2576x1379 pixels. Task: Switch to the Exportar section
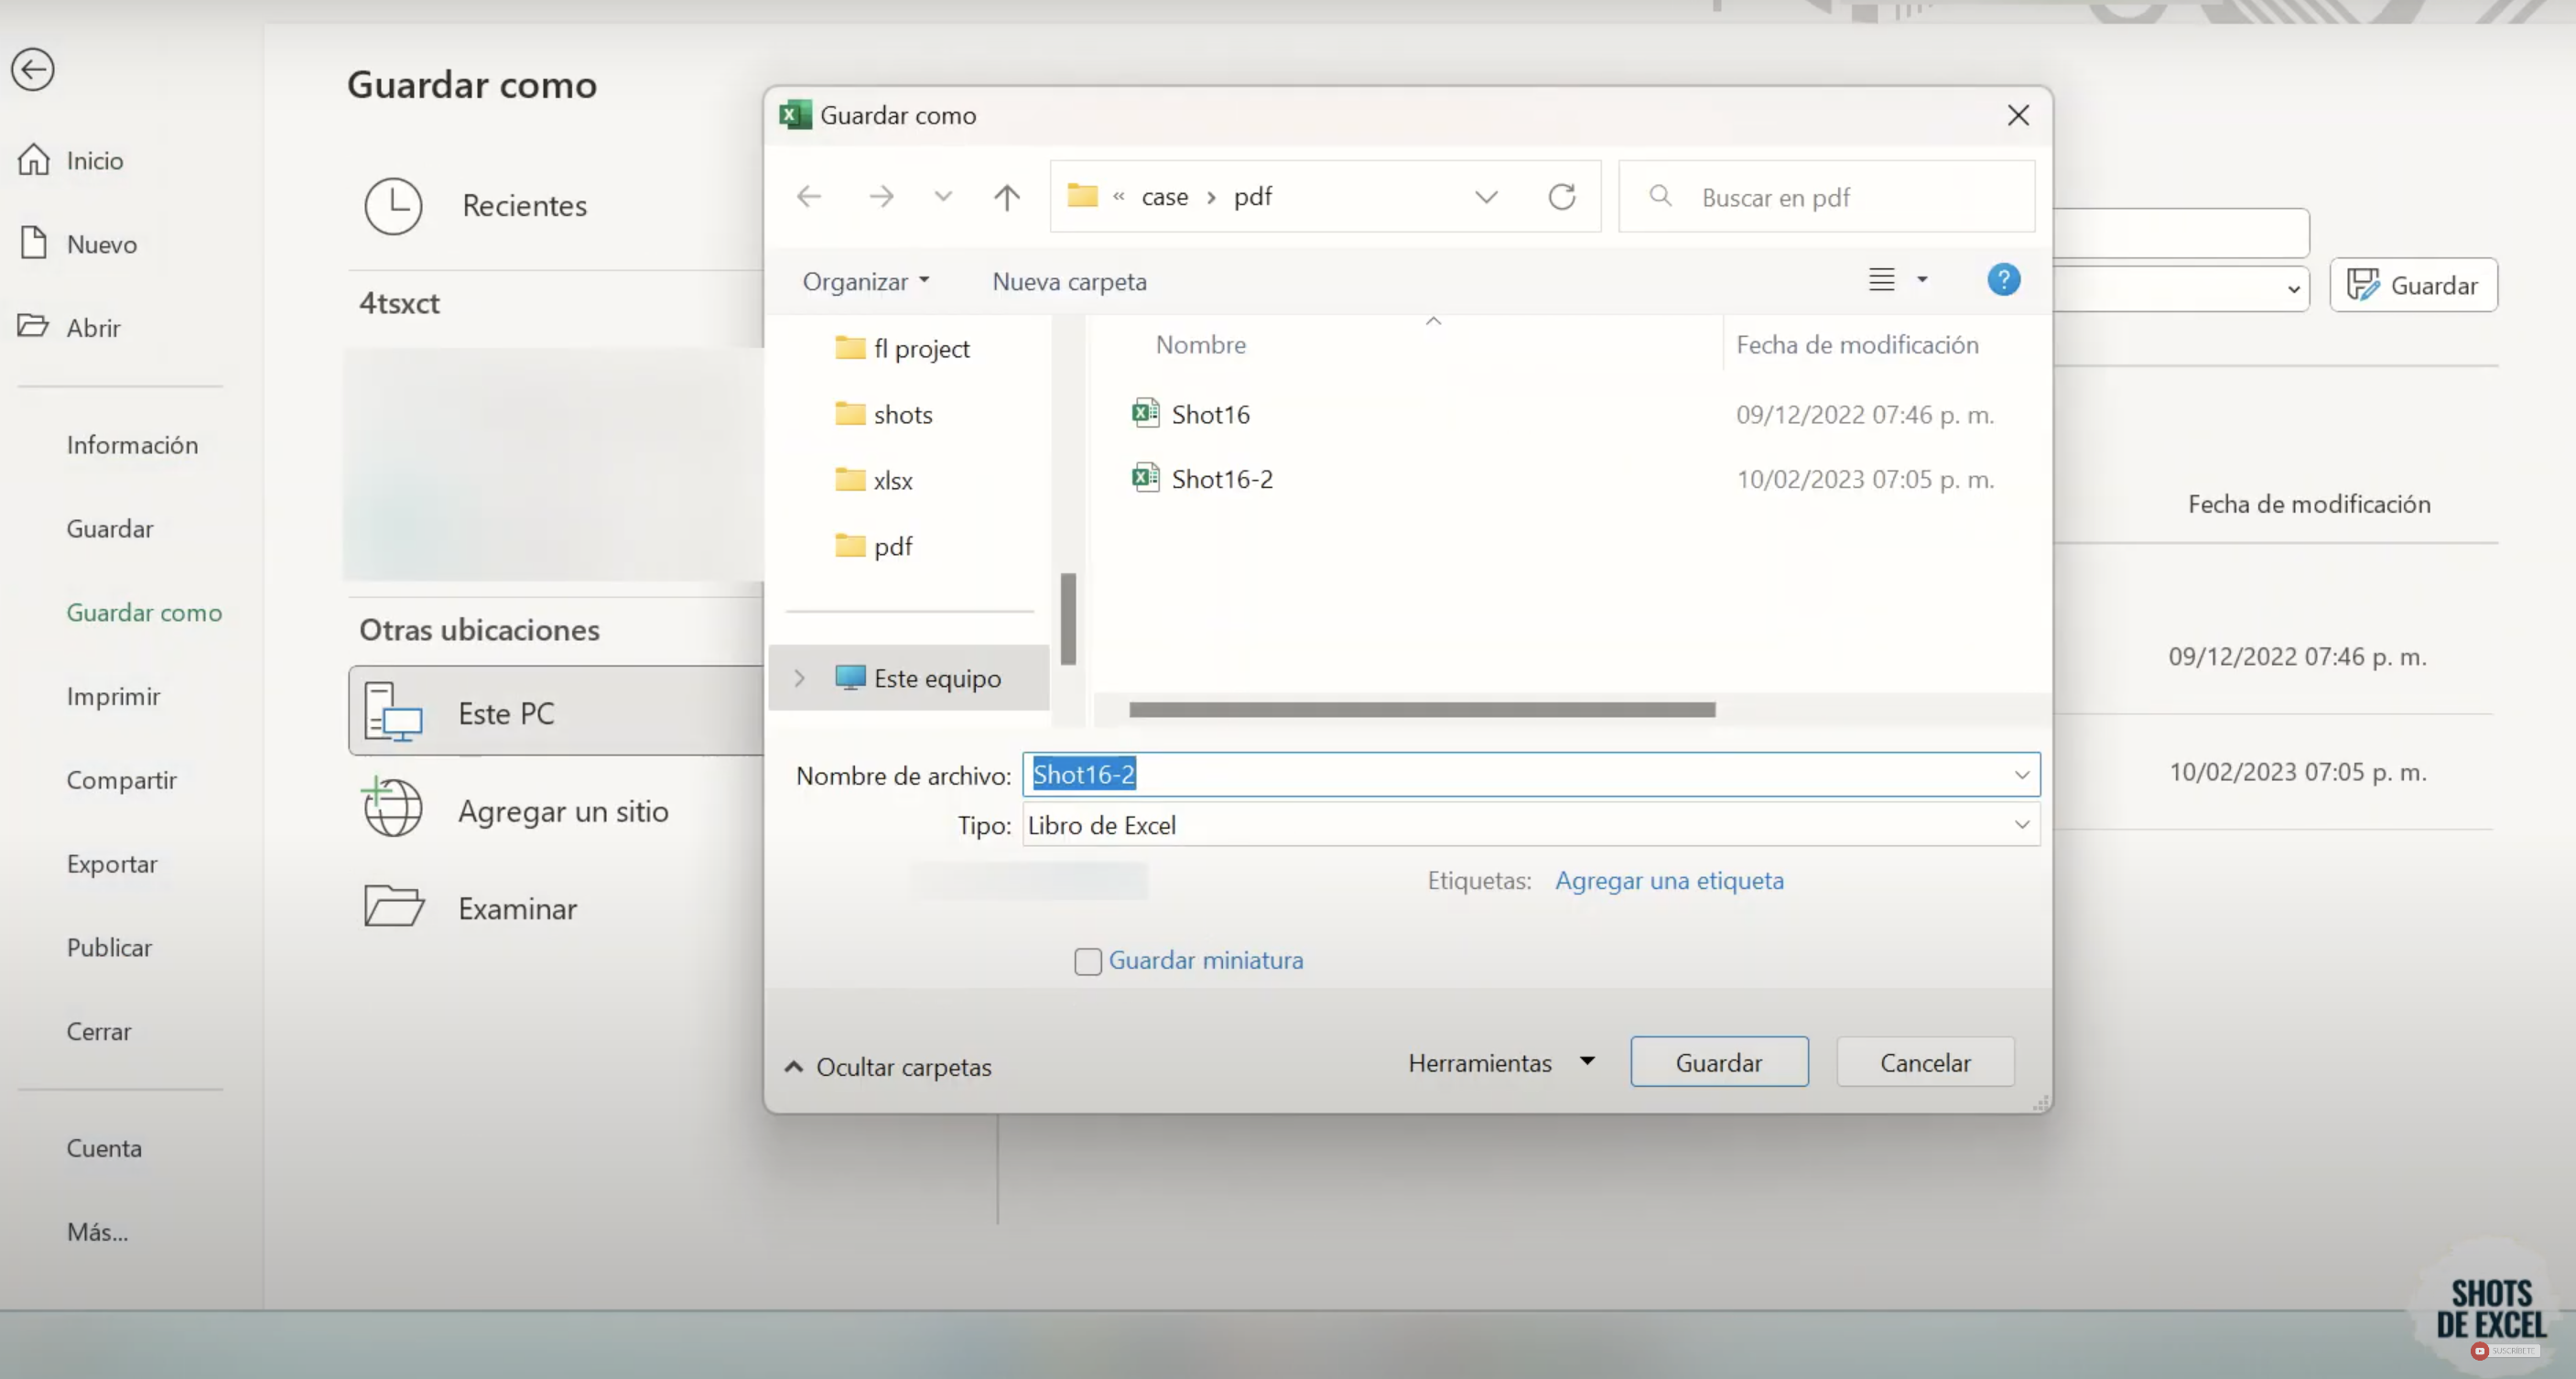coord(111,864)
